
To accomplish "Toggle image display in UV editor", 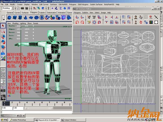I will tap(136, 17).
